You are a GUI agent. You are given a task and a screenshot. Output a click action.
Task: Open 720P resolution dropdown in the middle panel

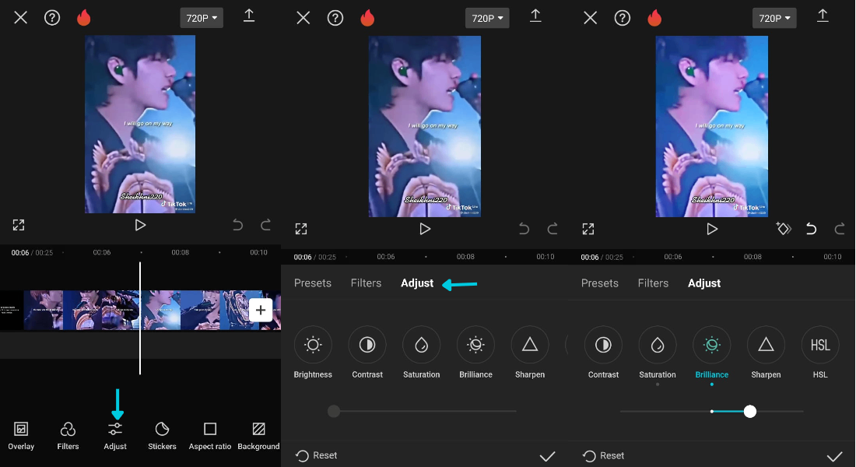point(487,18)
